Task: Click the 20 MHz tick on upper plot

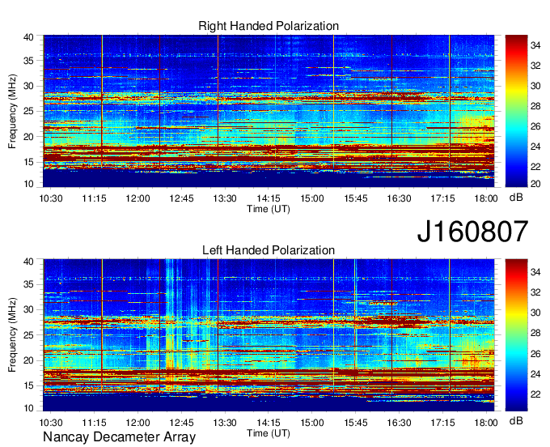Action: pyautogui.click(x=28, y=137)
